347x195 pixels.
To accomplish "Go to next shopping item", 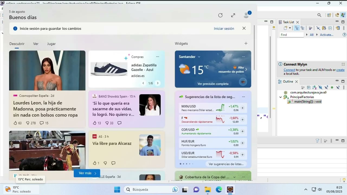I will click(x=158, y=83).
